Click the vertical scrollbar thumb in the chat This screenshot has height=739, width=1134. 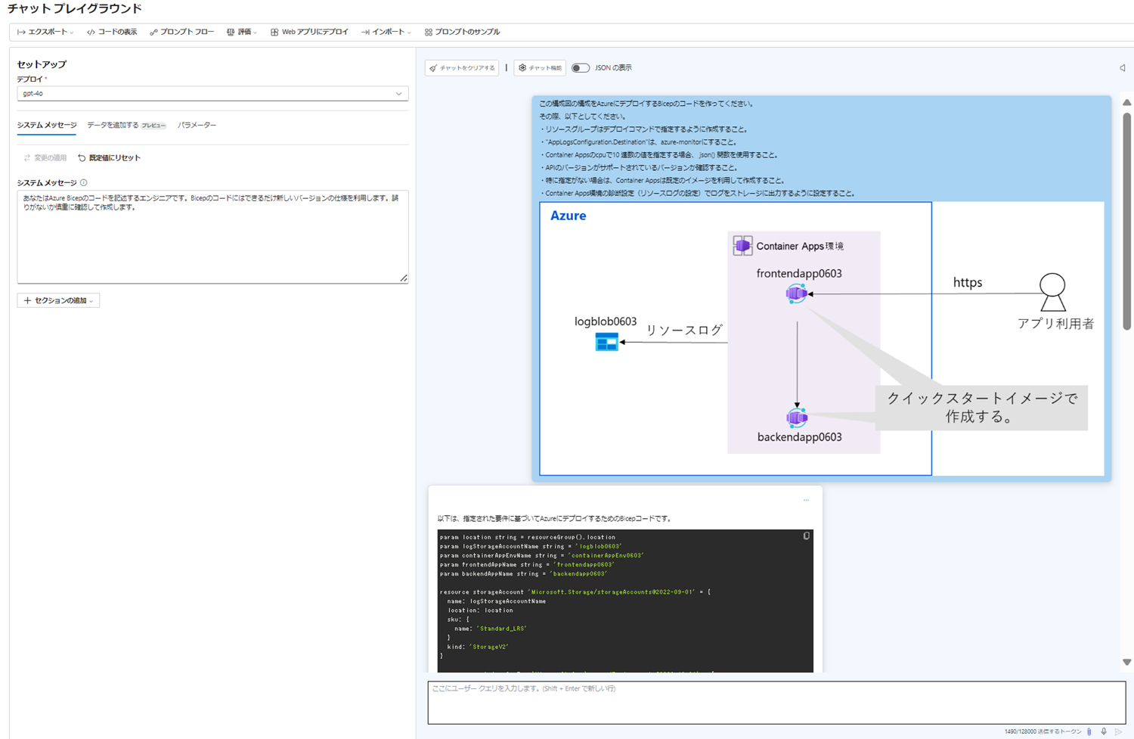coord(1126,221)
